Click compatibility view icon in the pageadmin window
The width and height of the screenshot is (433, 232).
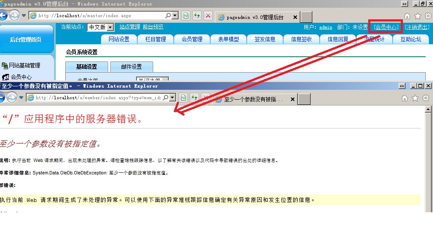(186, 16)
